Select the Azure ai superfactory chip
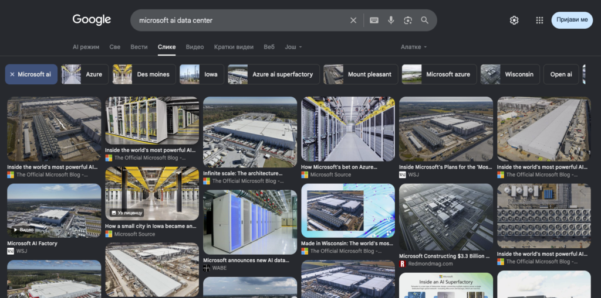Screen dimensions: 601x298 coord(274,74)
